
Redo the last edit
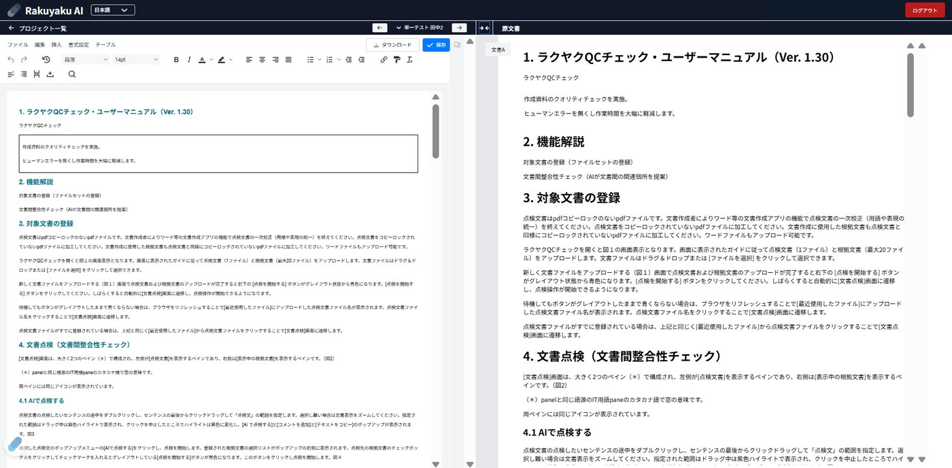[24, 60]
